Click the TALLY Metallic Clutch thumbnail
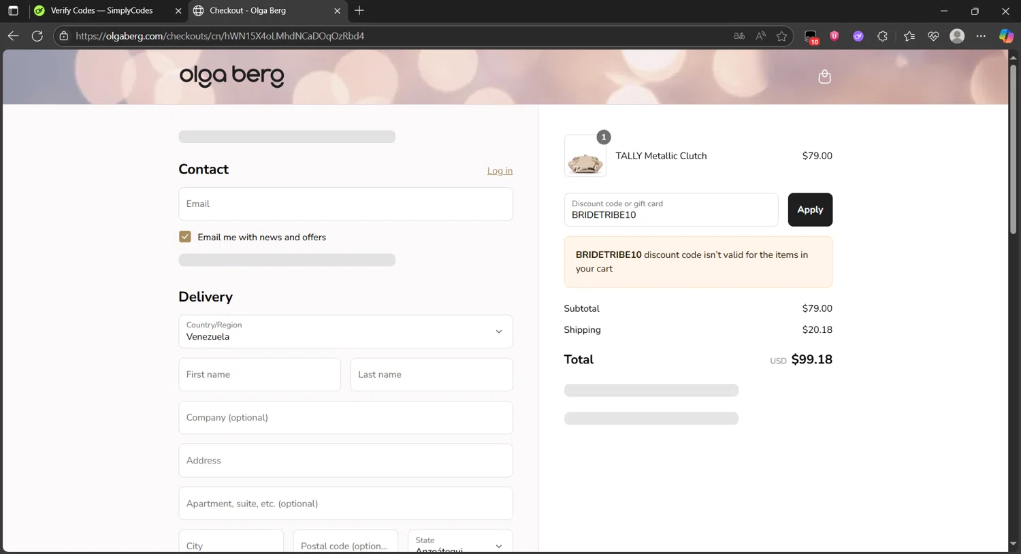The width and height of the screenshot is (1021, 554). (585, 156)
